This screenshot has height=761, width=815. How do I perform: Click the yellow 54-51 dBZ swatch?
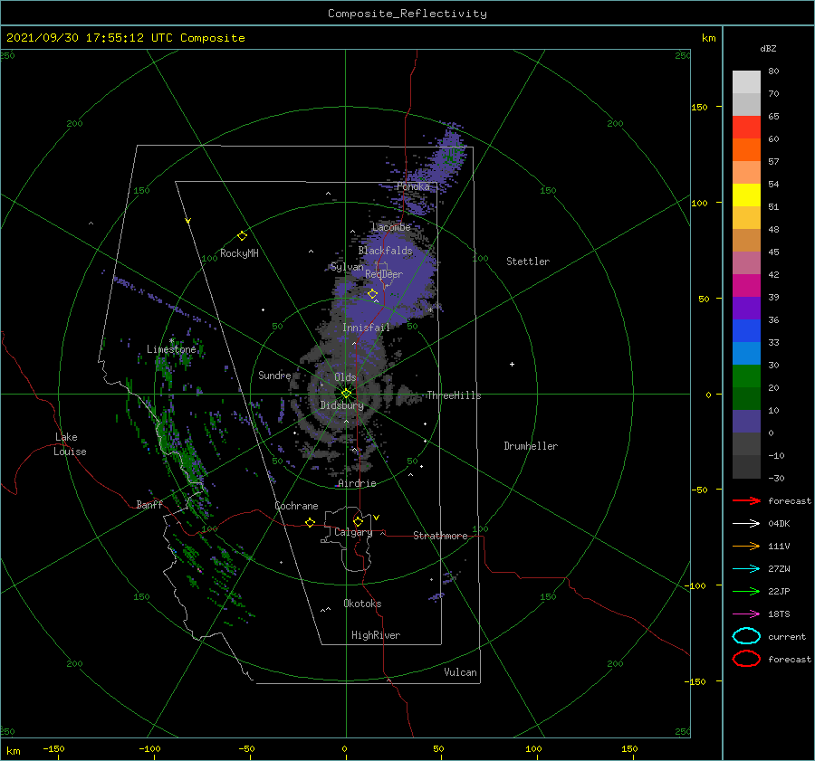(746, 195)
